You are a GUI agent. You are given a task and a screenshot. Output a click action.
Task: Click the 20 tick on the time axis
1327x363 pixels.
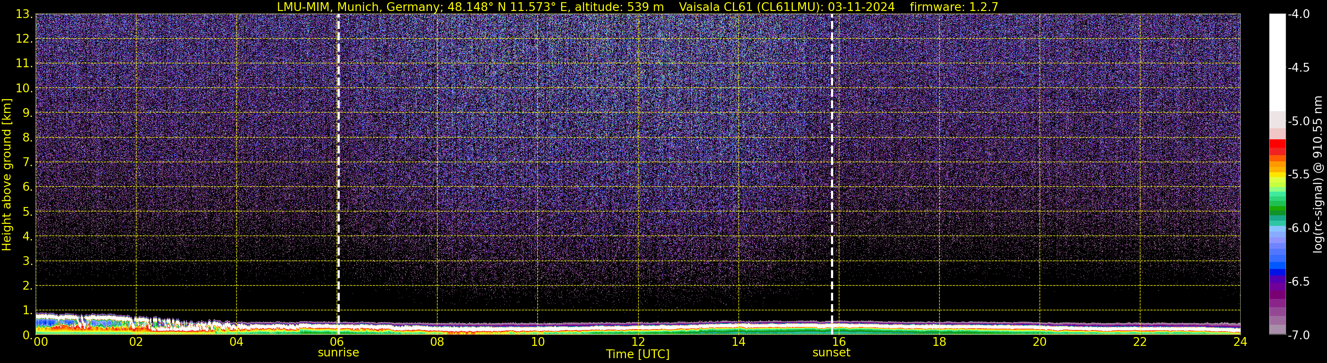click(x=1040, y=342)
